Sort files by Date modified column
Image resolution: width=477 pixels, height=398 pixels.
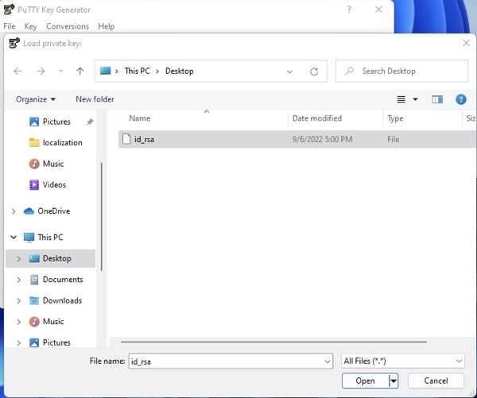tap(317, 118)
